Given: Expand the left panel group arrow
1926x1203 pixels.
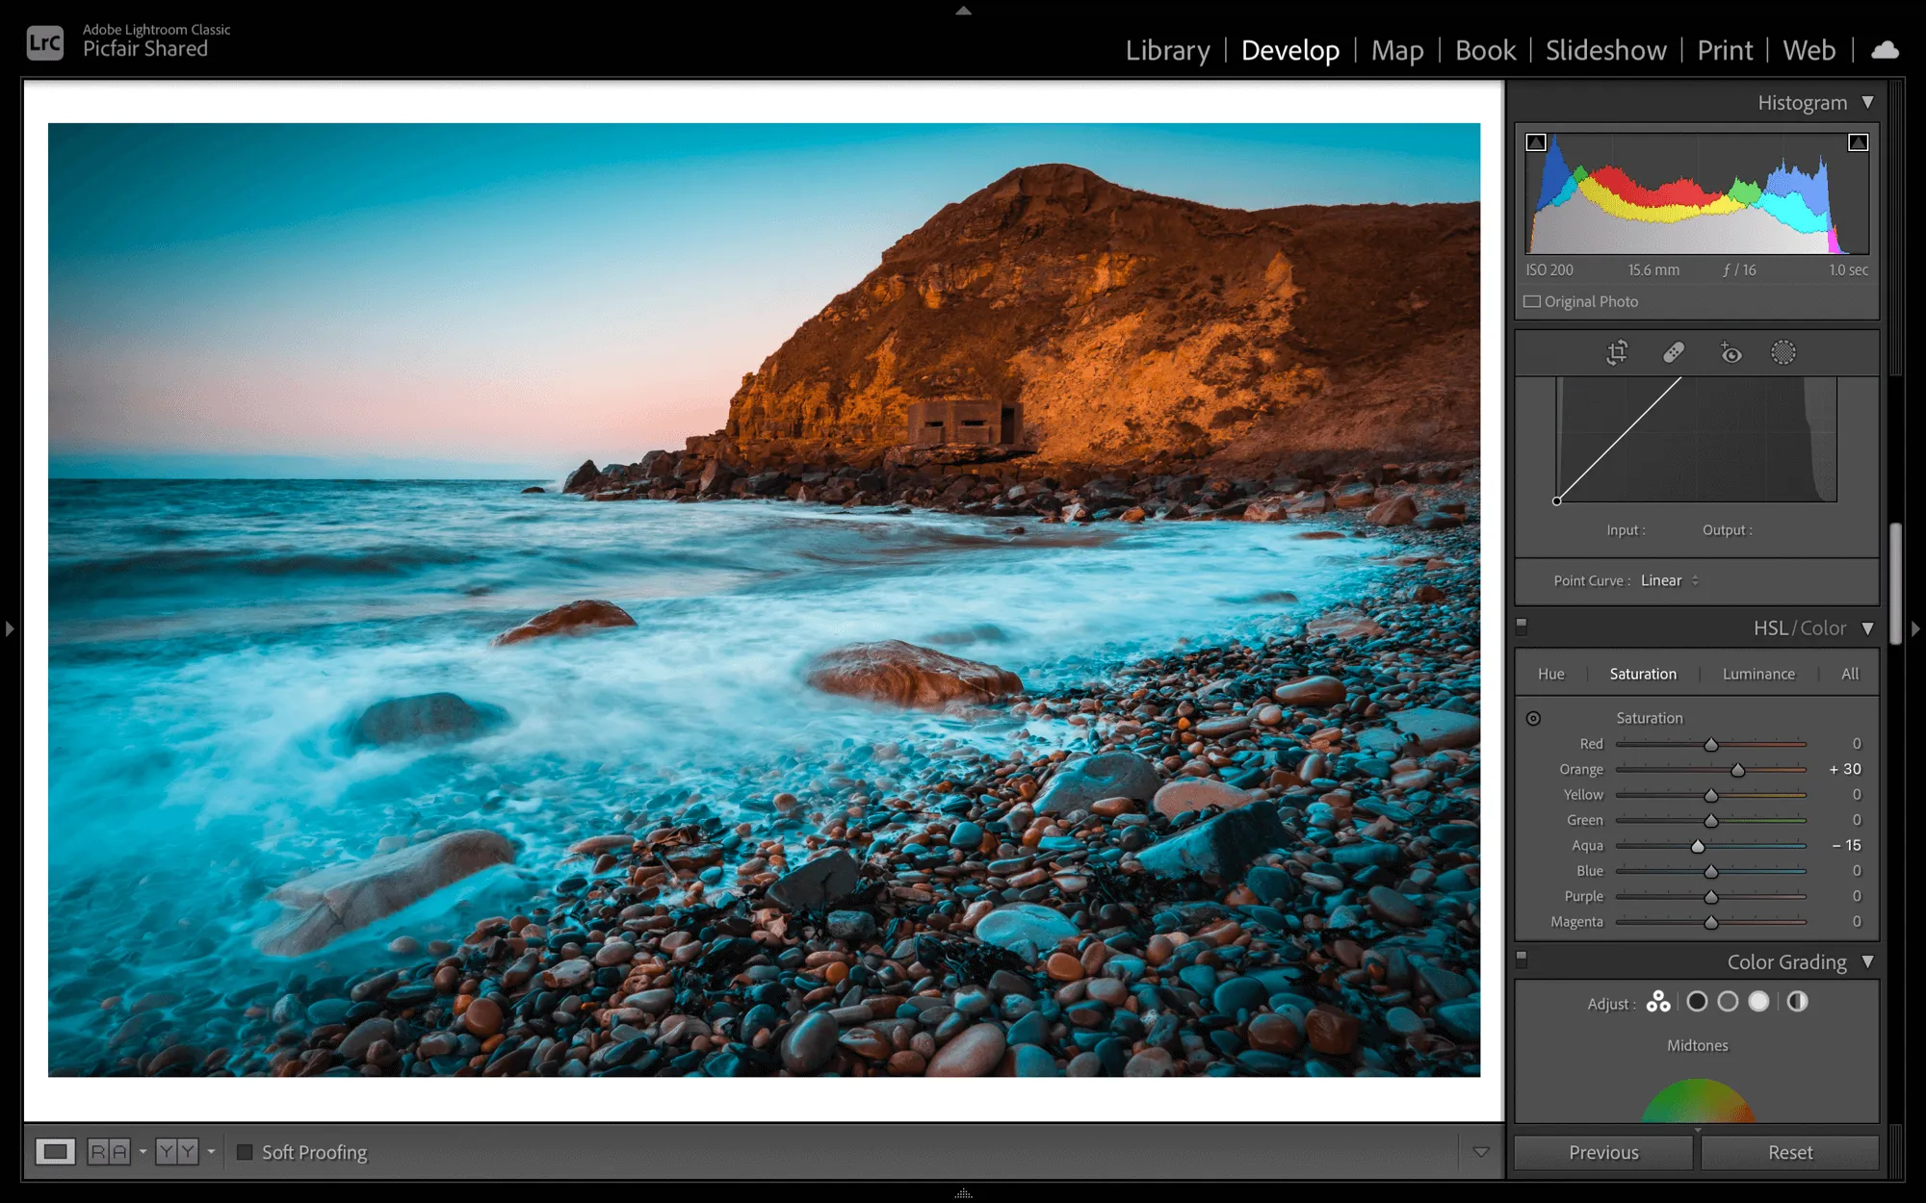Looking at the screenshot, I should (x=9, y=628).
